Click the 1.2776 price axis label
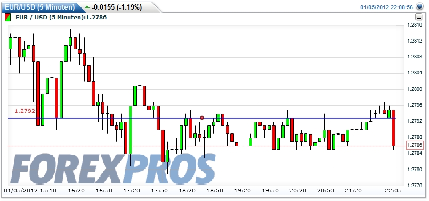The width and height of the screenshot is (429, 201). point(414,186)
